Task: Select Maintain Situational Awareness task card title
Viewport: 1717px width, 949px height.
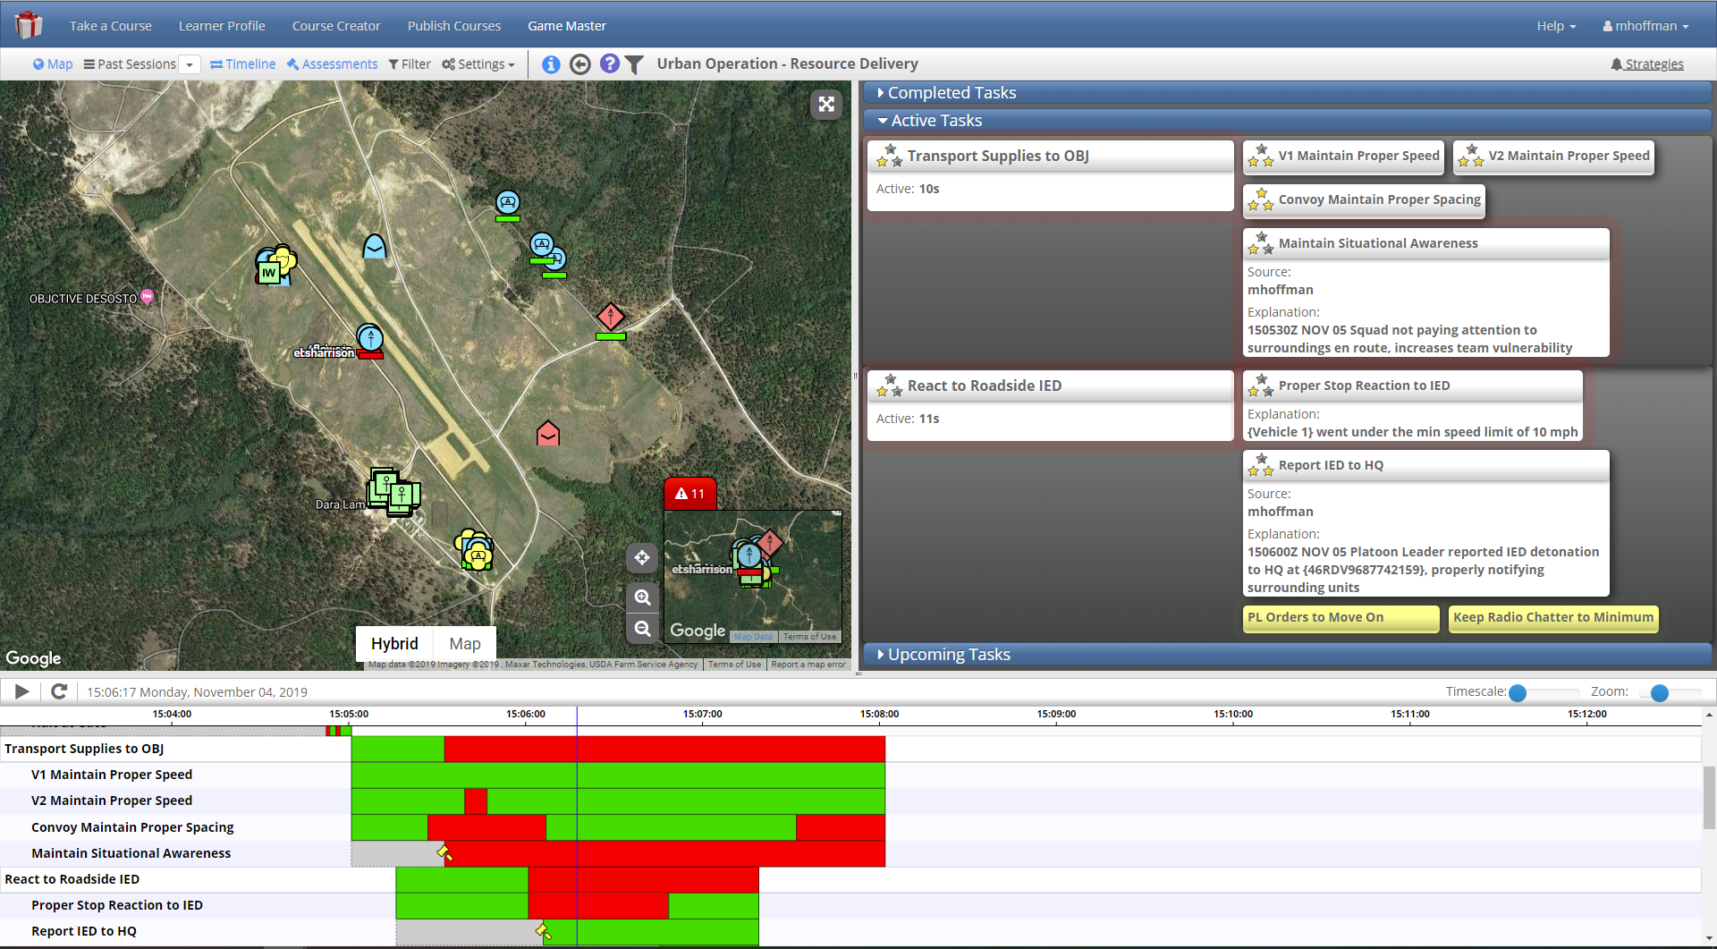Action: 1378,243
